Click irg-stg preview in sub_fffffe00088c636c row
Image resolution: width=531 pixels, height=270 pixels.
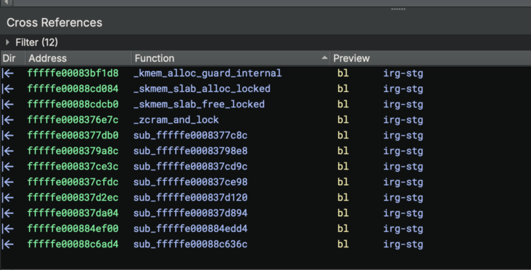tap(403, 244)
